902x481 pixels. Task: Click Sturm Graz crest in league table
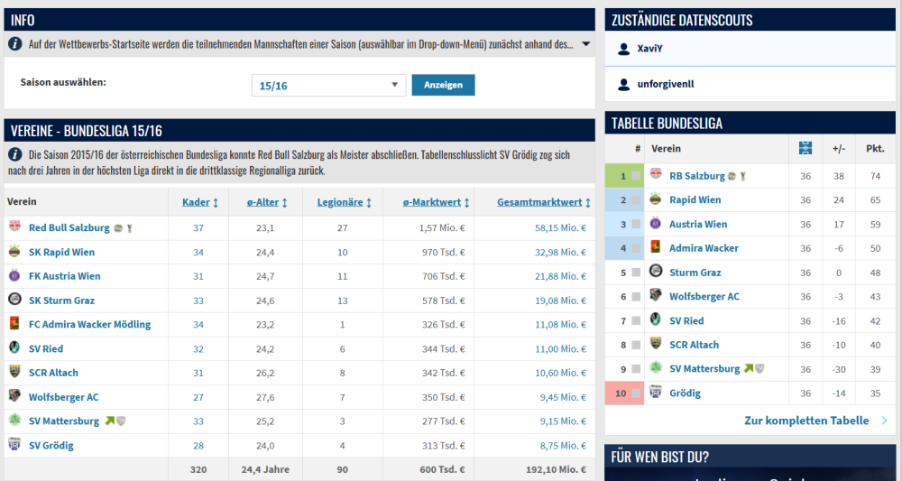656,272
